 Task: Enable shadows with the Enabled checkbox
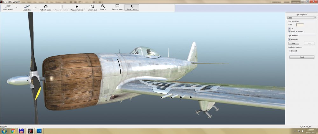tap(289, 51)
